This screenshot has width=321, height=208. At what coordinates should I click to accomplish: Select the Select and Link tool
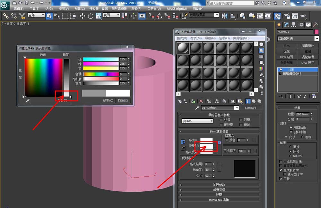(x=5, y=16)
